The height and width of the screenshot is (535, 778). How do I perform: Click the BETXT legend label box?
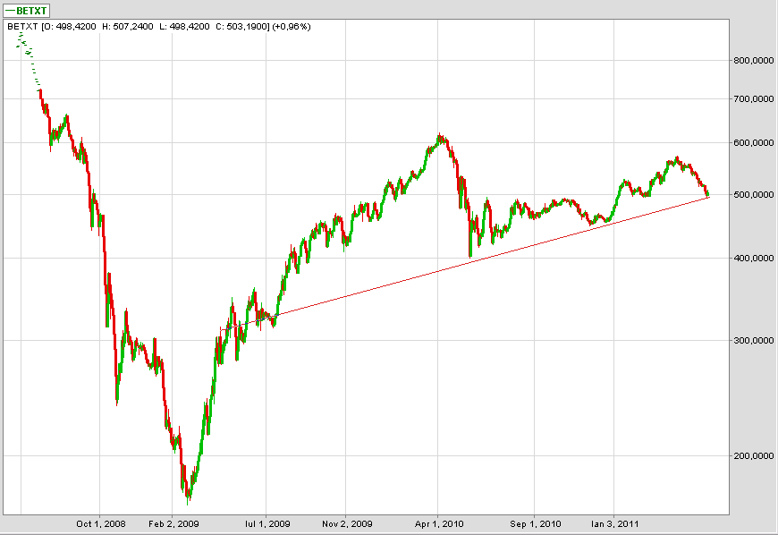(27, 11)
